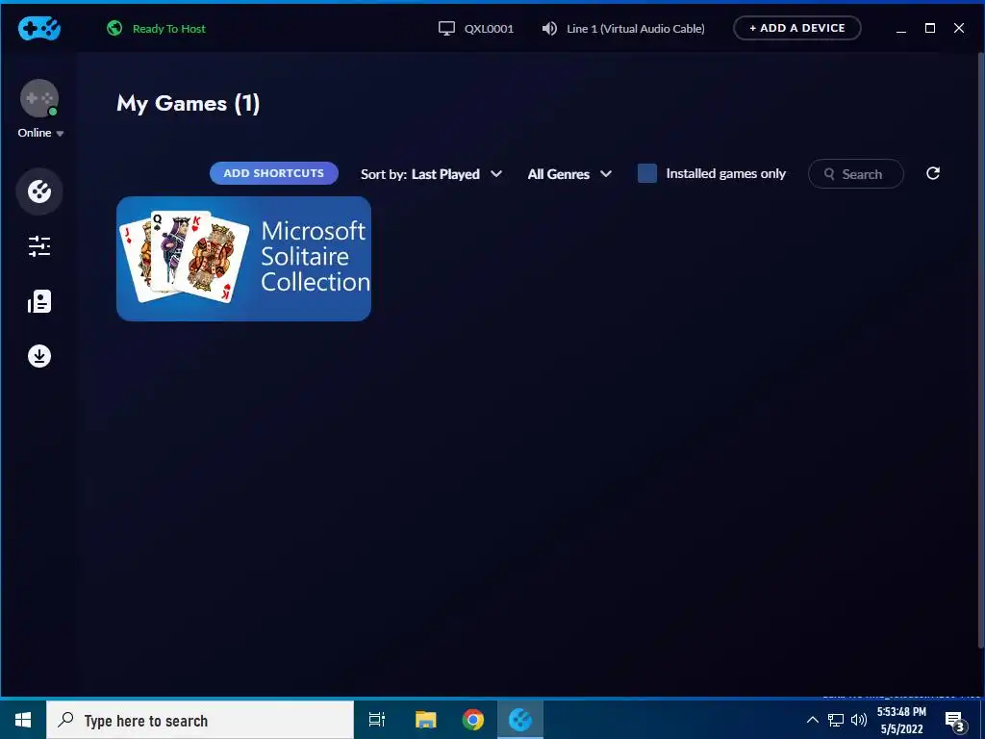Click the Add a Device button

(x=797, y=28)
